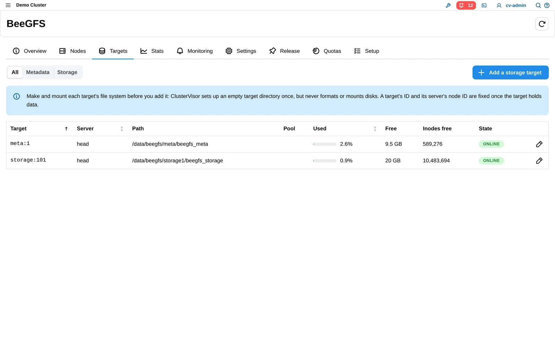Click the 2.6% usage bar for meta:1
The height and width of the screenshot is (347, 555).
(325, 144)
